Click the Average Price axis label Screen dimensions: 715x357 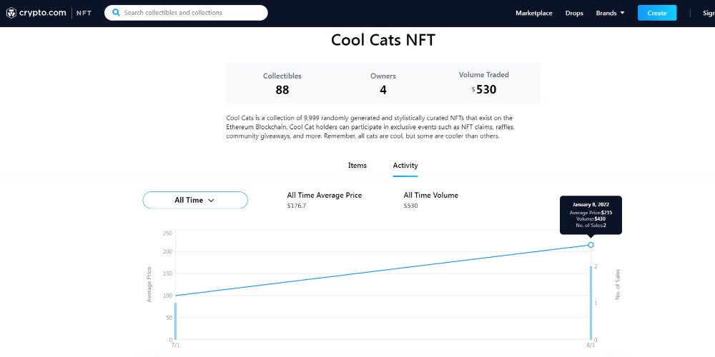click(x=149, y=285)
